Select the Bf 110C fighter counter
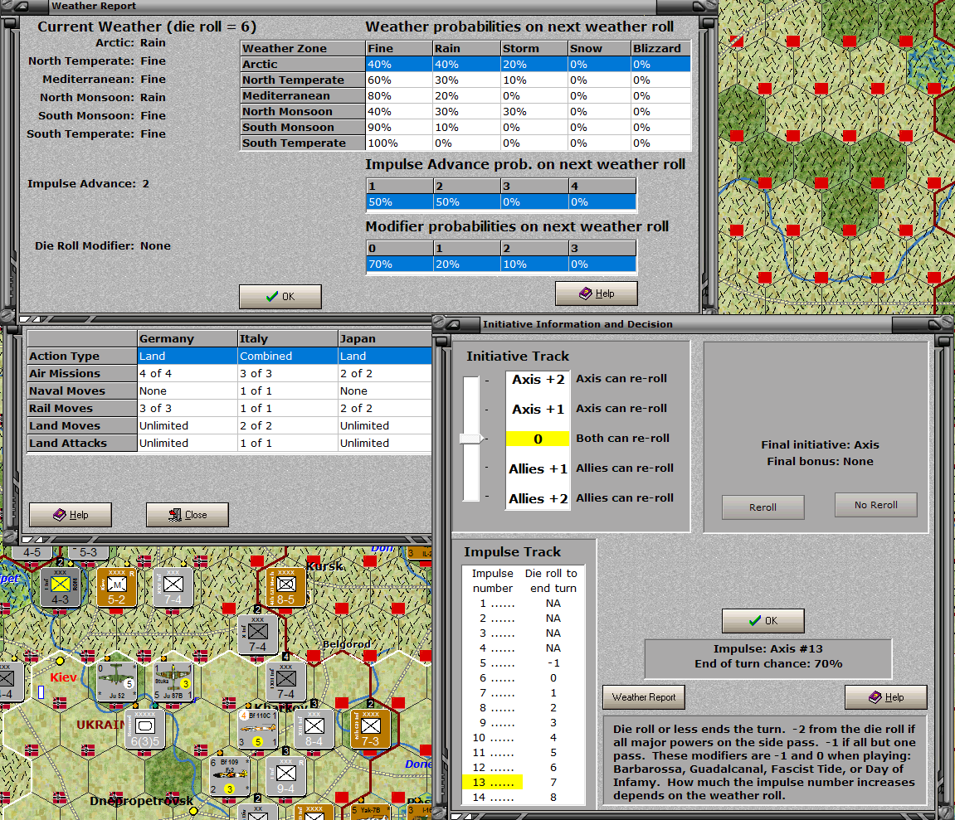The image size is (955, 820). 258,729
